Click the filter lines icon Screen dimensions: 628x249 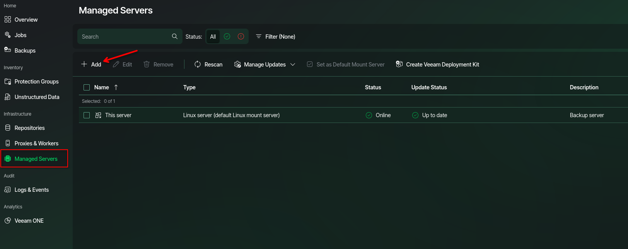(259, 36)
